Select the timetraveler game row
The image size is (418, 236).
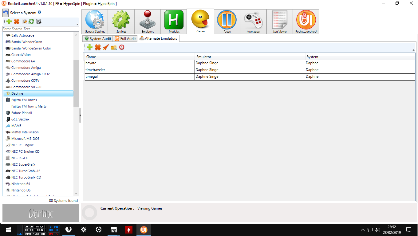tap(140, 70)
